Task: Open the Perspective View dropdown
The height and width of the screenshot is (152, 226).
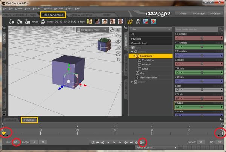Action: pyautogui.click(x=92, y=30)
